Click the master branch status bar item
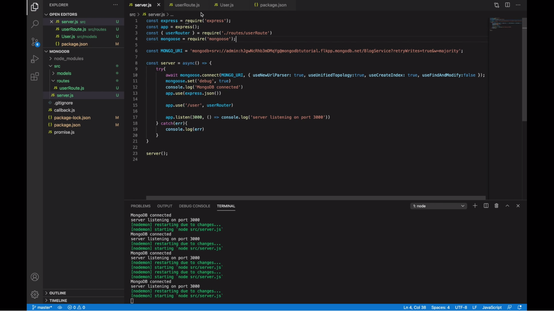554x311 pixels. [x=42, y=307]
